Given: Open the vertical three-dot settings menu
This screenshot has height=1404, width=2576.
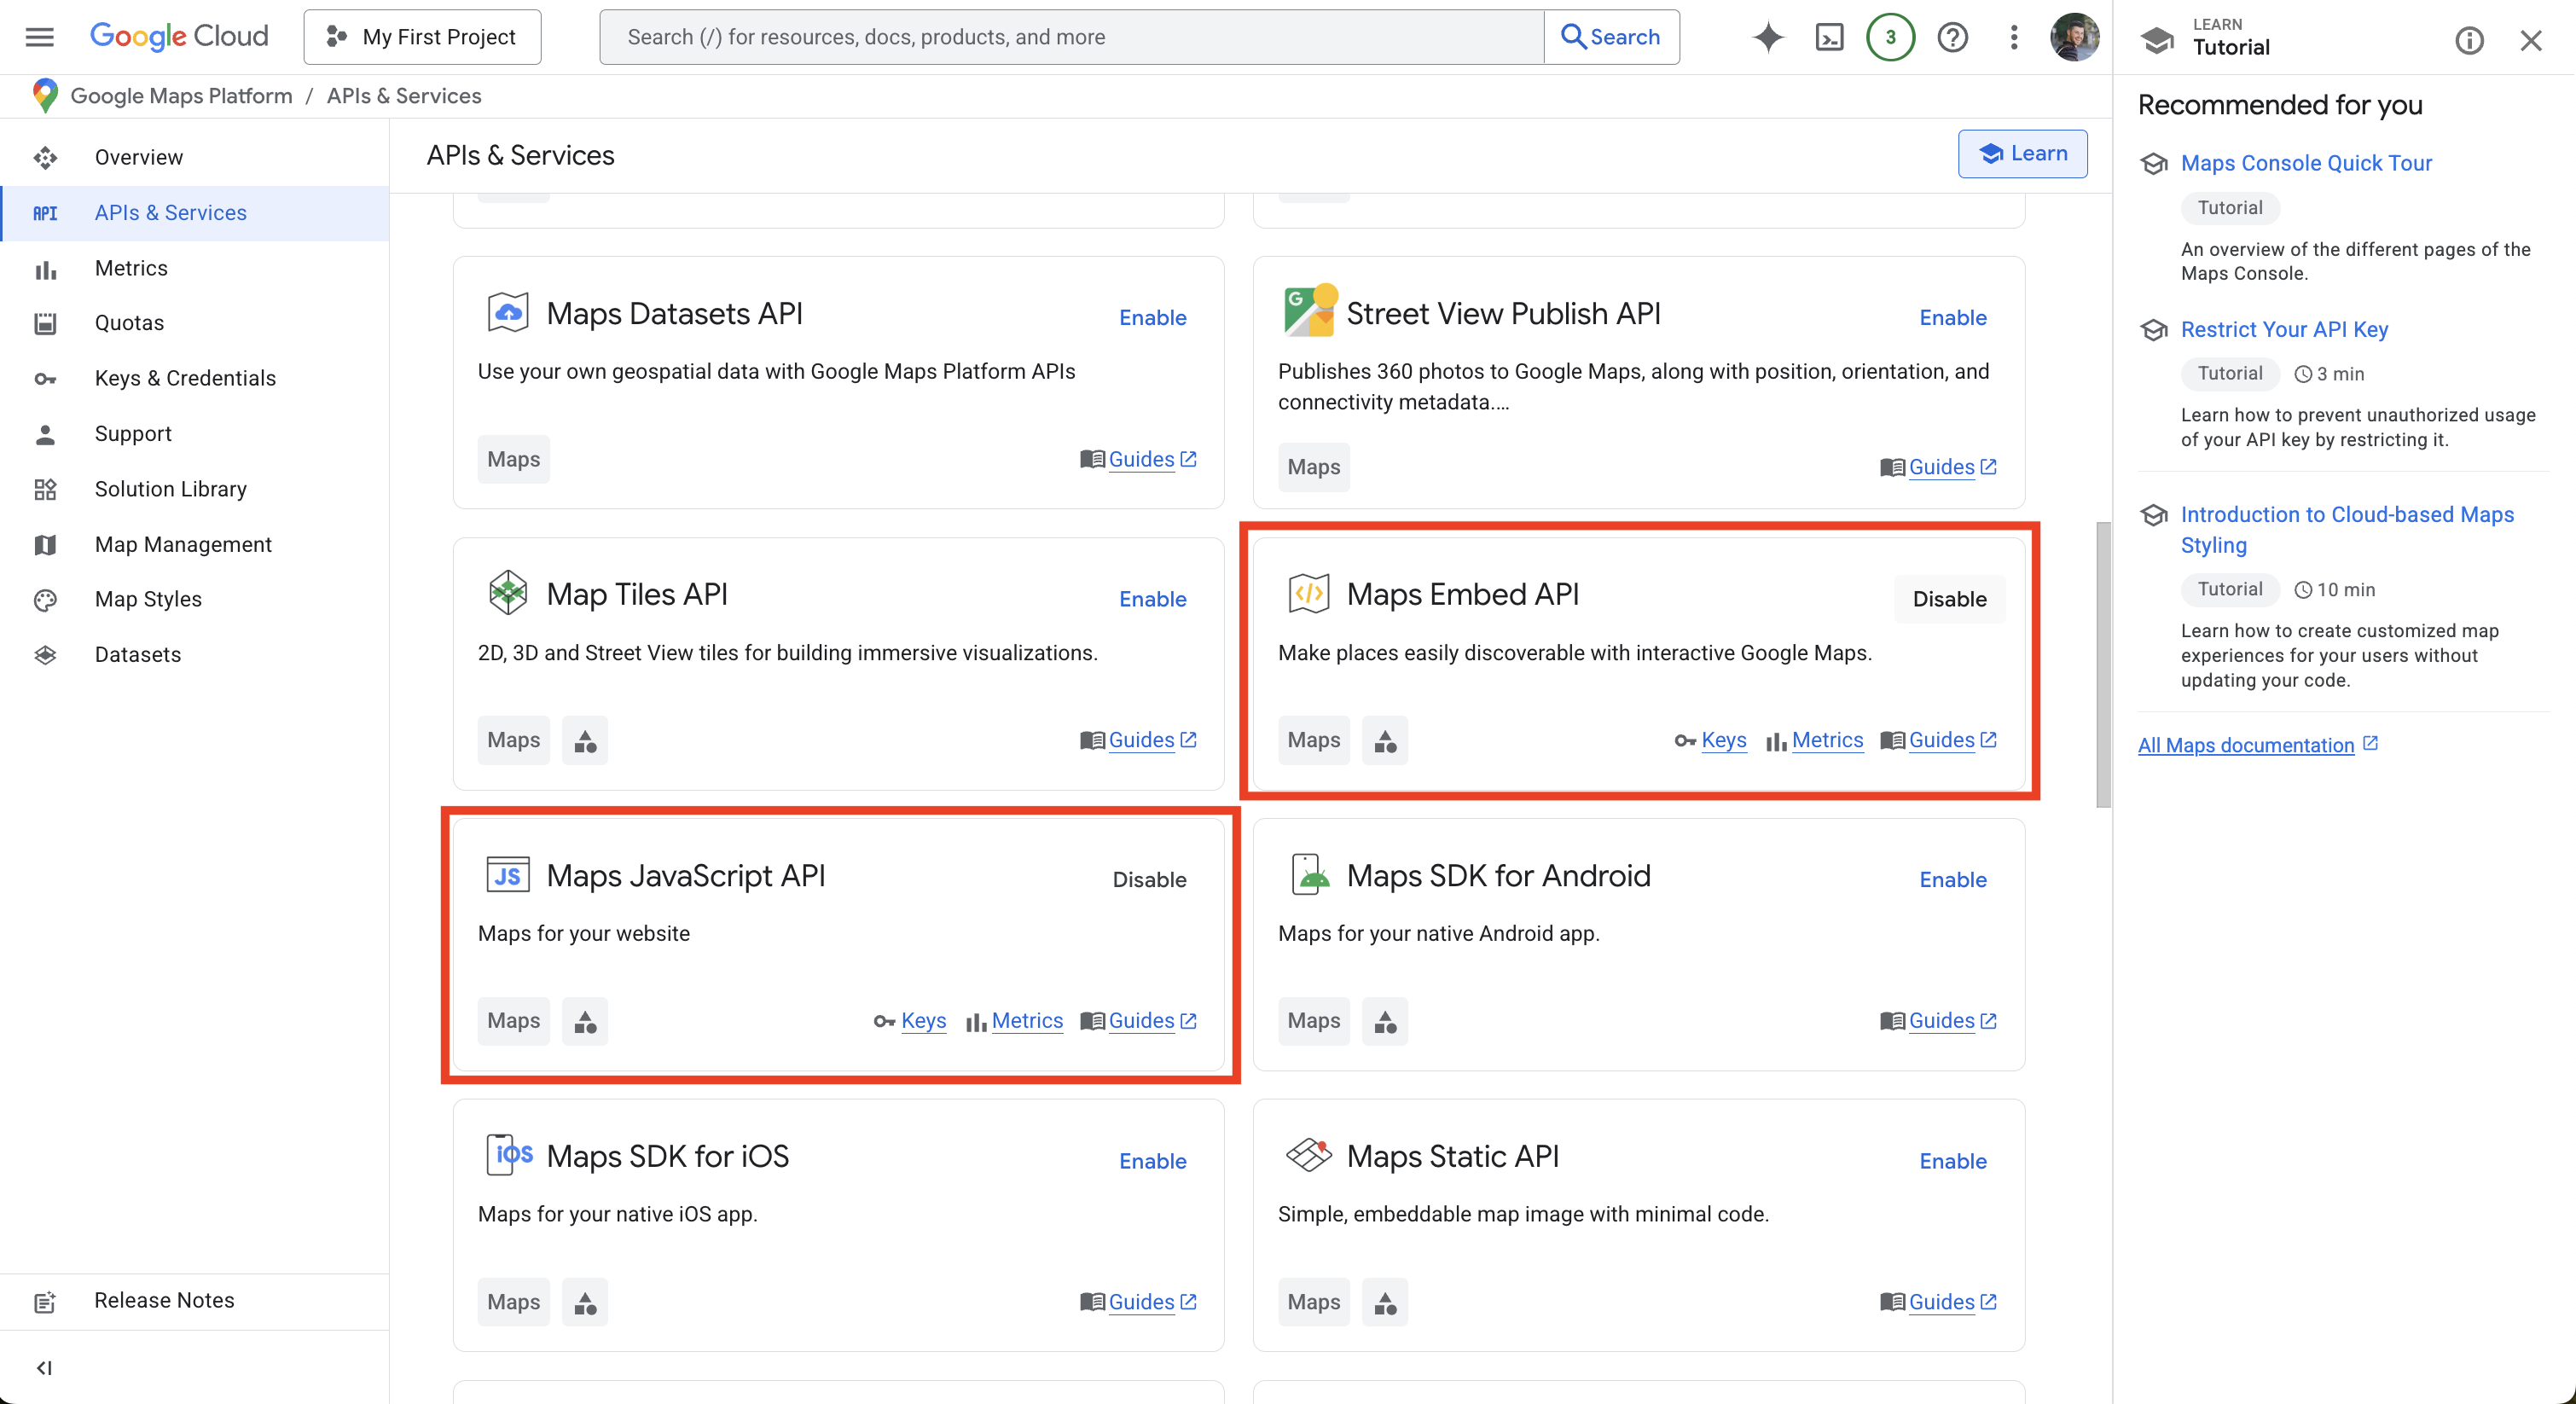Looking at the screenshot, I should 2014,37.
